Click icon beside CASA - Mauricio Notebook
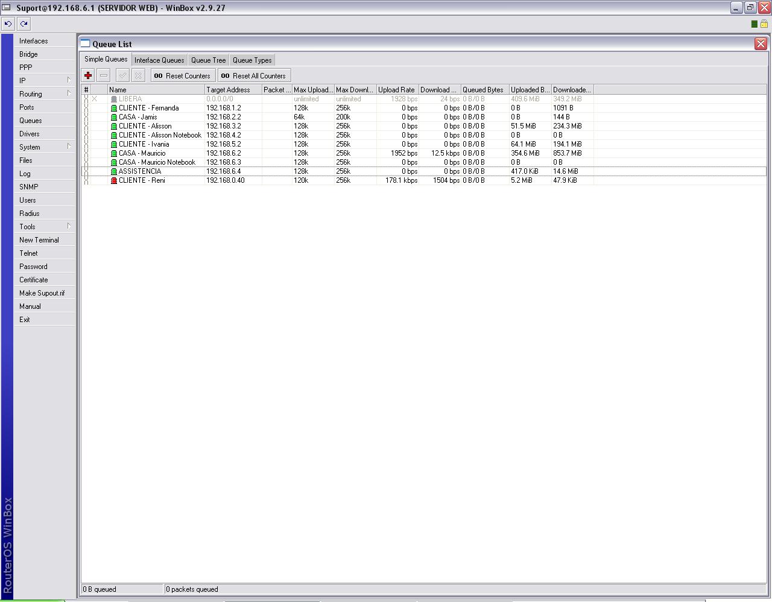 tap(113, 162)
